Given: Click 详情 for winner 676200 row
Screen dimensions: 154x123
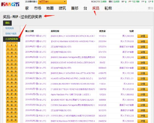Looking at the screenshot, I should pyautogui.click(x=143, y=57).
